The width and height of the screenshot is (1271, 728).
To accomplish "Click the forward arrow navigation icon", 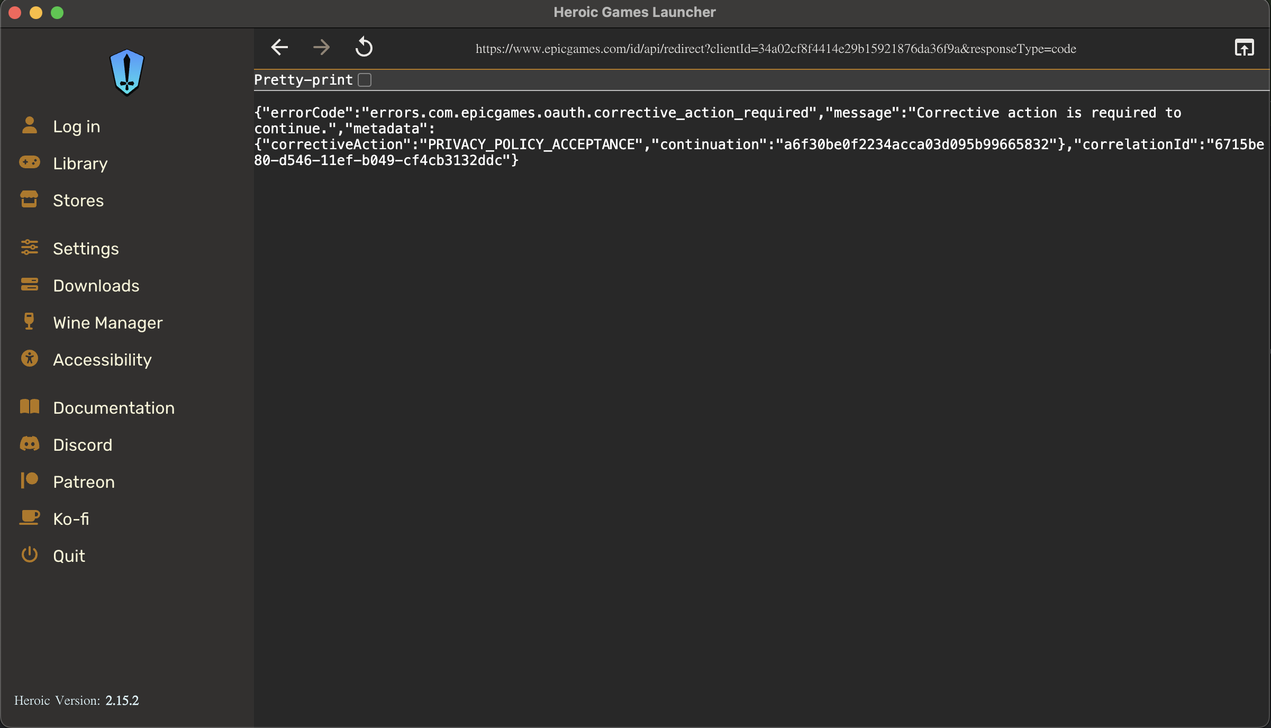I will [x=321, y=48].
